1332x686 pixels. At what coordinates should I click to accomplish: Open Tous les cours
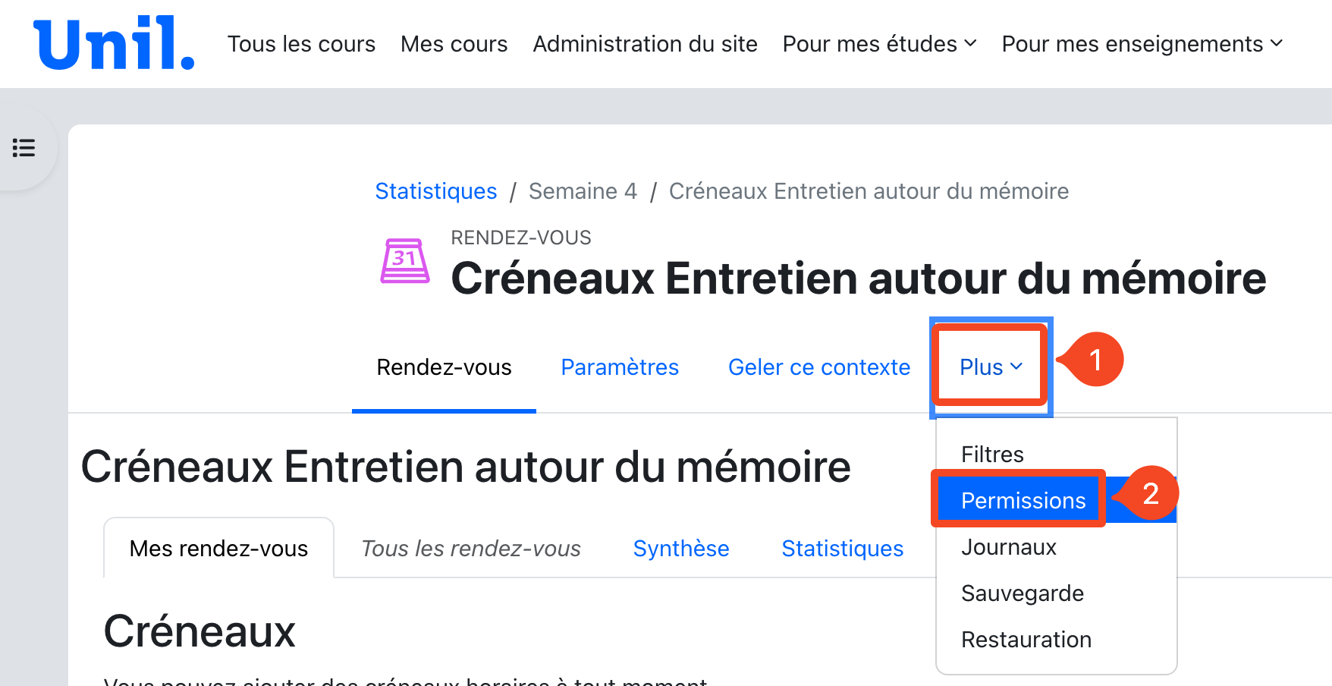pos(301,44)
